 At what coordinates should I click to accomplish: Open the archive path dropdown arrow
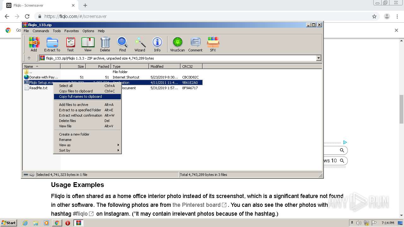click(318, 58)
